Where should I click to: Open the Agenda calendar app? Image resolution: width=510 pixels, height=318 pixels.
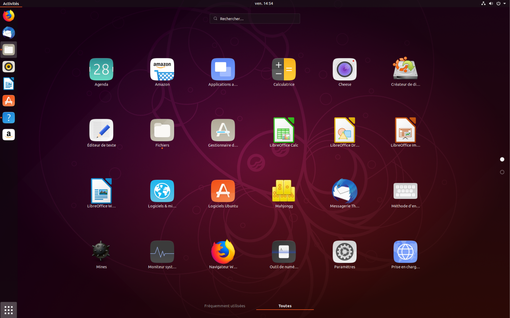101,69
